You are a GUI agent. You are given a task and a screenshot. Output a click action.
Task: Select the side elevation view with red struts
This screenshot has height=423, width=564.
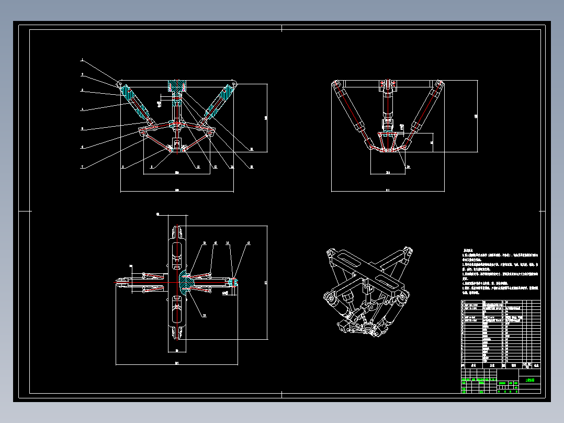(x=388, y=116)
